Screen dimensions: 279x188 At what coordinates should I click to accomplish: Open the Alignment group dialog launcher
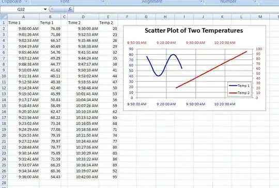click(202, 1)
